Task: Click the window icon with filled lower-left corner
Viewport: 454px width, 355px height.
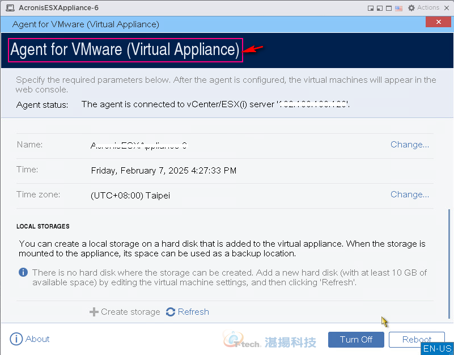Action: tap(380, 8)
